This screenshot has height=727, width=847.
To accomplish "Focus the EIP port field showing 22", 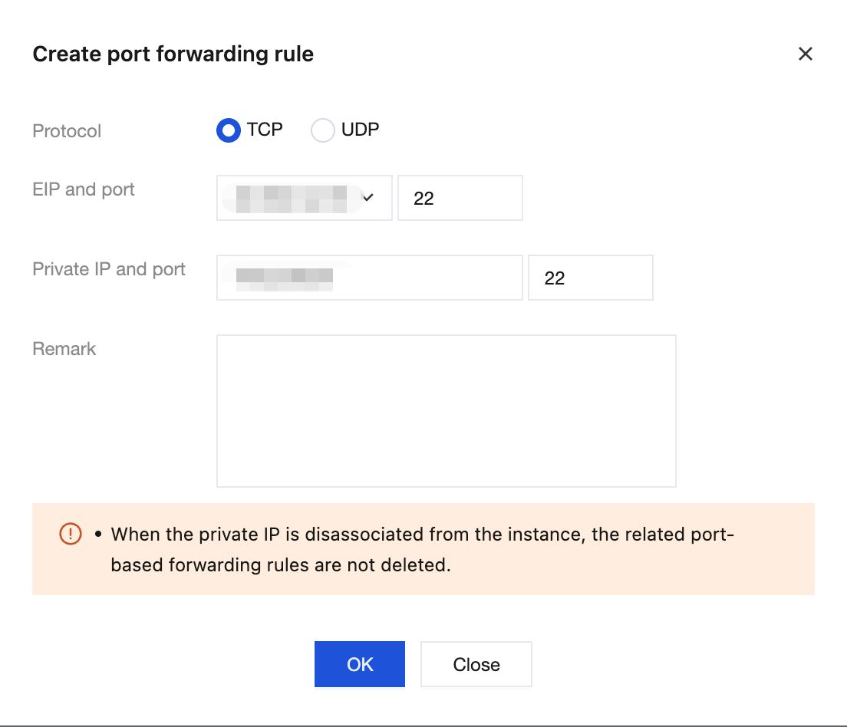I will 460,198.
